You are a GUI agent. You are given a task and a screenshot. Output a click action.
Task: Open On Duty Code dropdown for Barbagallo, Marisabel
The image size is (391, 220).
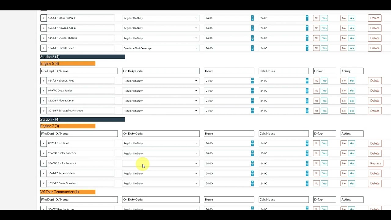pos(161,111)
